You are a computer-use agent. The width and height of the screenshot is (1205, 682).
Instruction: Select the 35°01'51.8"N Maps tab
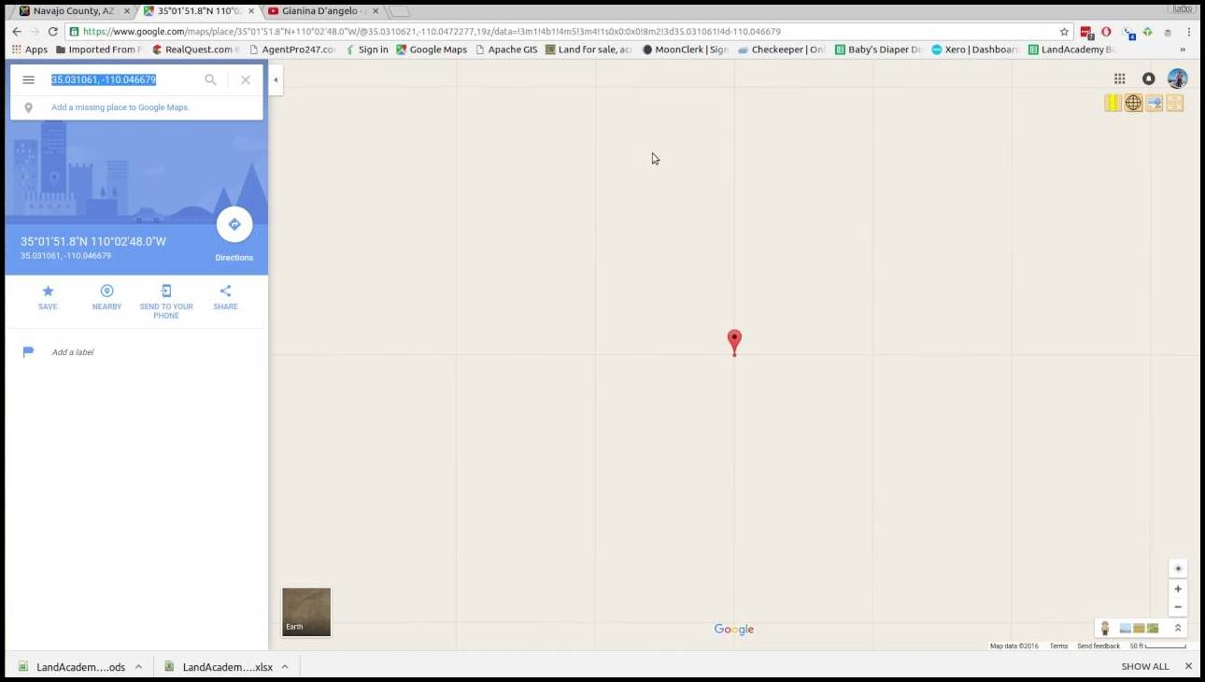[x=199, y=11]
